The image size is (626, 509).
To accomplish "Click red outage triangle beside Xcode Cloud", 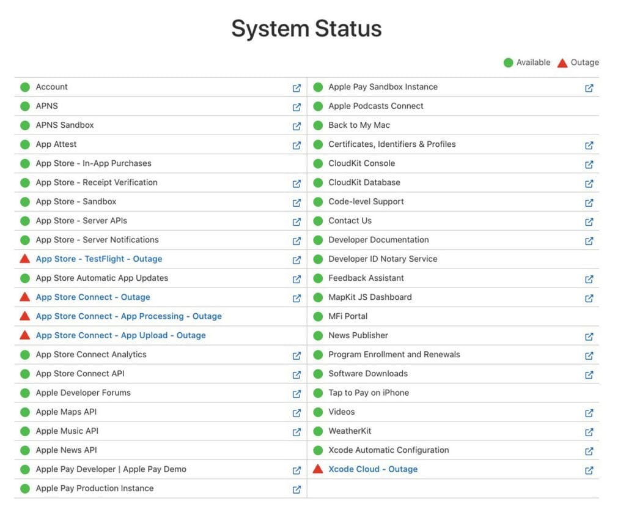I will click(x=318, y=469).
